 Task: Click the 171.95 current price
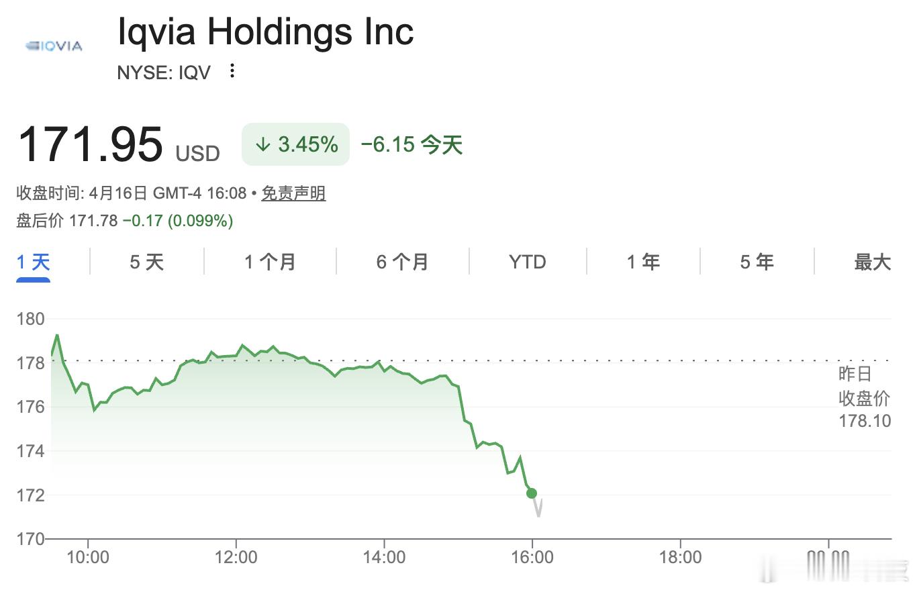tap(90, 144)
